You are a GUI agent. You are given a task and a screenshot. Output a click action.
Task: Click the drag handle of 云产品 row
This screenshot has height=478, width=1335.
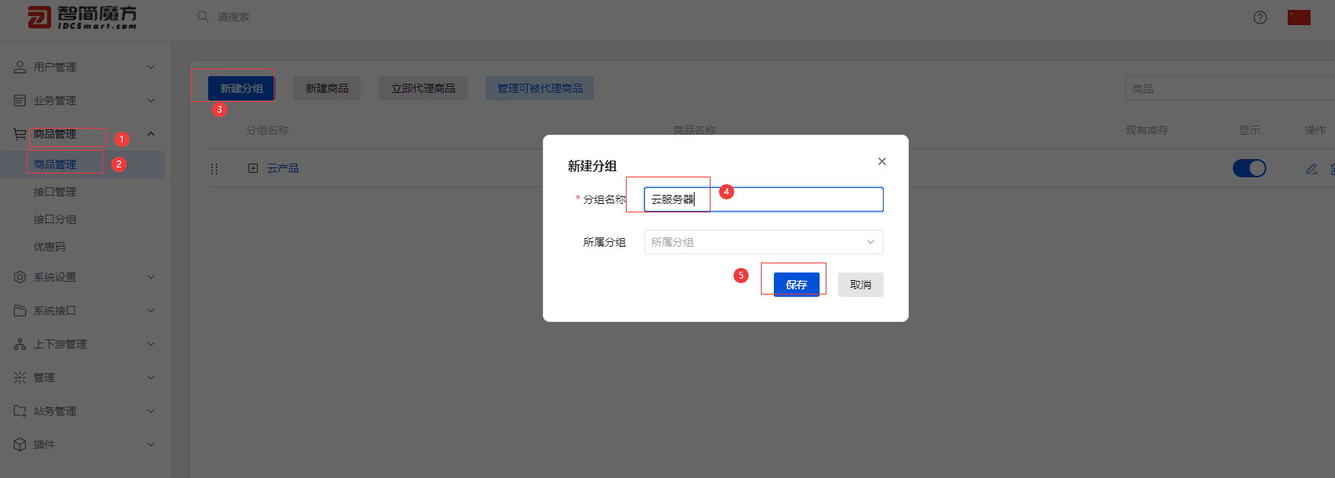click(214, 168)
